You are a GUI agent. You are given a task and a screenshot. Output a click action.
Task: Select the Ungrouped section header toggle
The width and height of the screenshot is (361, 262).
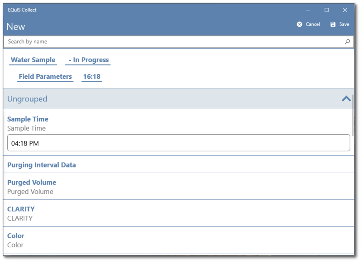pos(346,99)
